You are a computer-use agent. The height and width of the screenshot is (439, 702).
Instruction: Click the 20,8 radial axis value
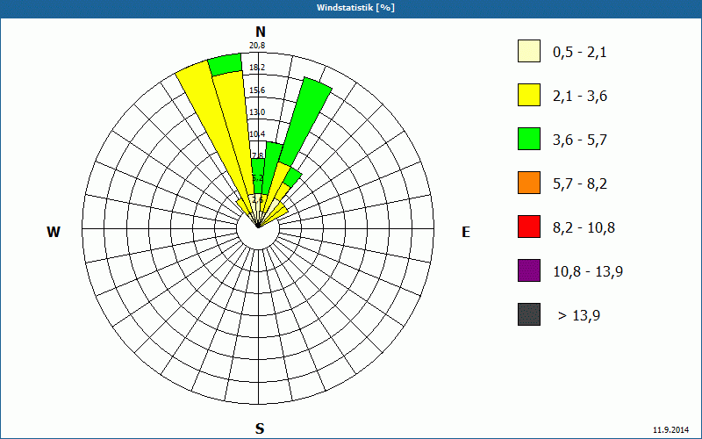257,46
